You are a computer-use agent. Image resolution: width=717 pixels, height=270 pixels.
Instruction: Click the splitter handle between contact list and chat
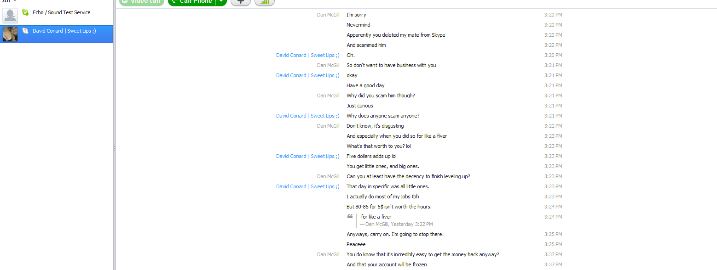115,148
